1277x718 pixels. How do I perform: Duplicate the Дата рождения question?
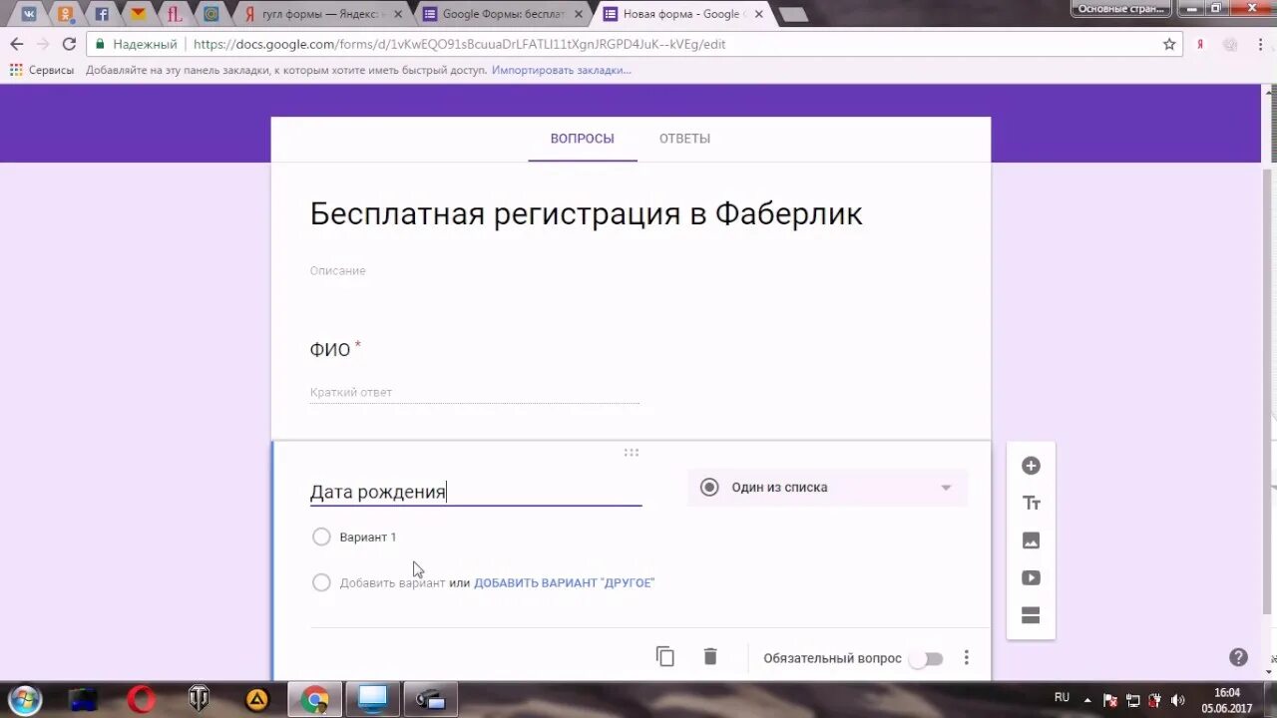tap(665, 657)
